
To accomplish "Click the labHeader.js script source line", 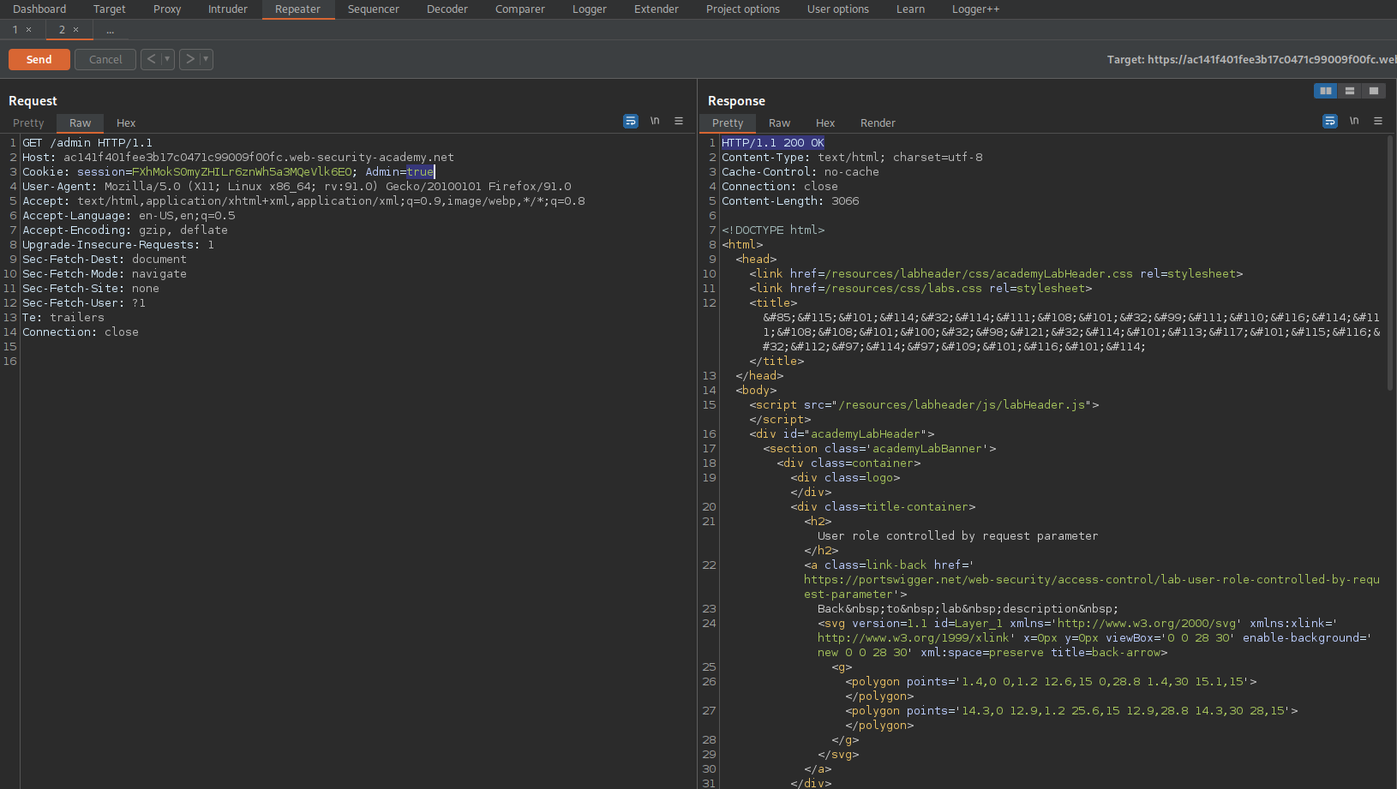I will 924,405.
